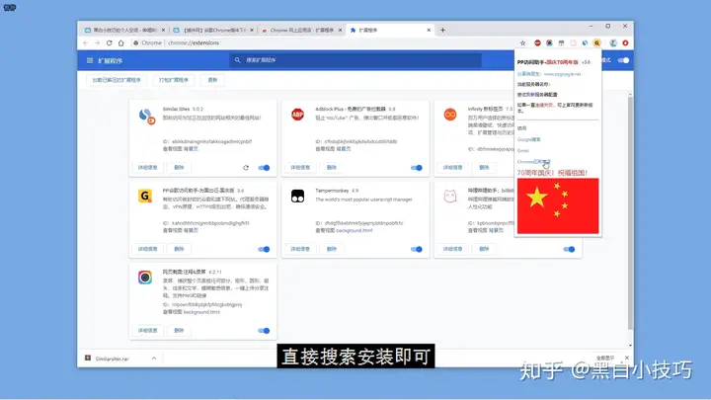This screenshot has width=711, height=400.
Task: Reload the page with the refresh icon
Action: pyautogui.click(x=110, y=42)
